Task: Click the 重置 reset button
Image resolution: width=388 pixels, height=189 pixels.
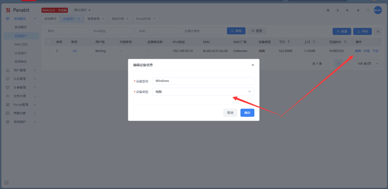Action: (257, 31)
